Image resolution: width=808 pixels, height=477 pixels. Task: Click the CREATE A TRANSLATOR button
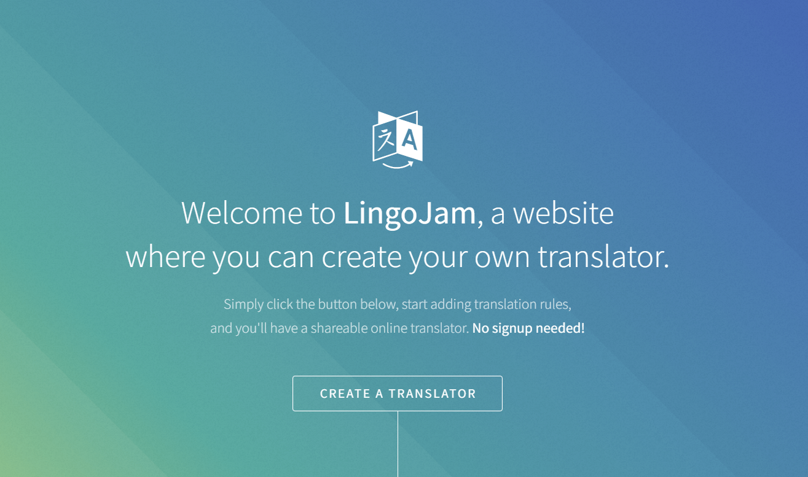click(398, 394)
